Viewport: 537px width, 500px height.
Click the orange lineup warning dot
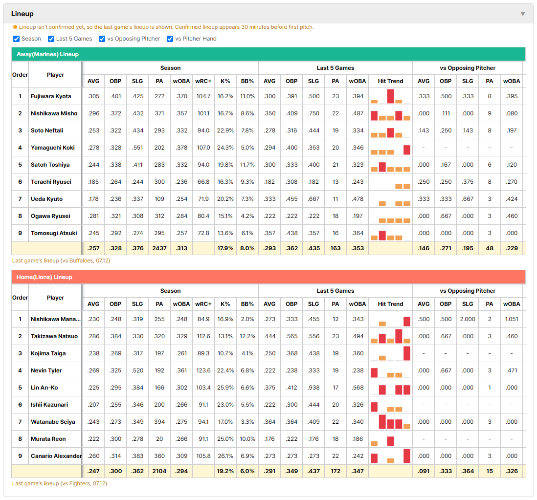(x=15, y=27)
